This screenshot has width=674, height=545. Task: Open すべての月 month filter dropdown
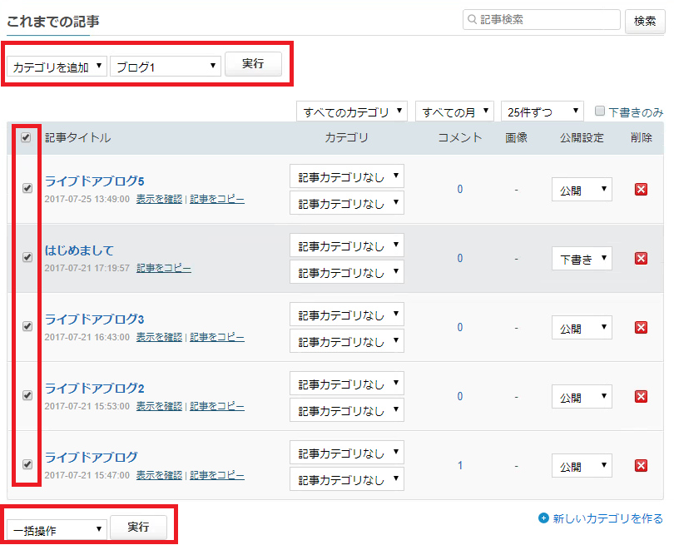(454, 111)
